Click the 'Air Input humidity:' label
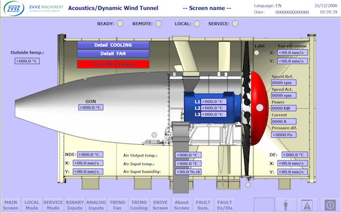Viewport: 341px width, 213px height. coord(142,172)
